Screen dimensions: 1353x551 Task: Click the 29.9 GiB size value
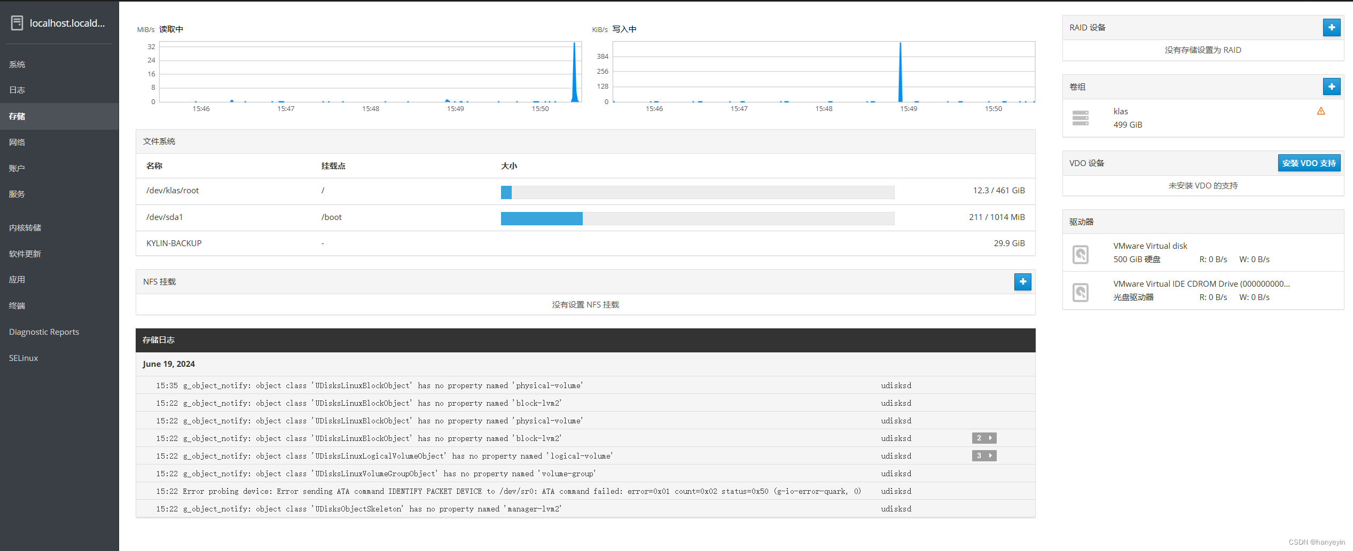[1009, 243]
